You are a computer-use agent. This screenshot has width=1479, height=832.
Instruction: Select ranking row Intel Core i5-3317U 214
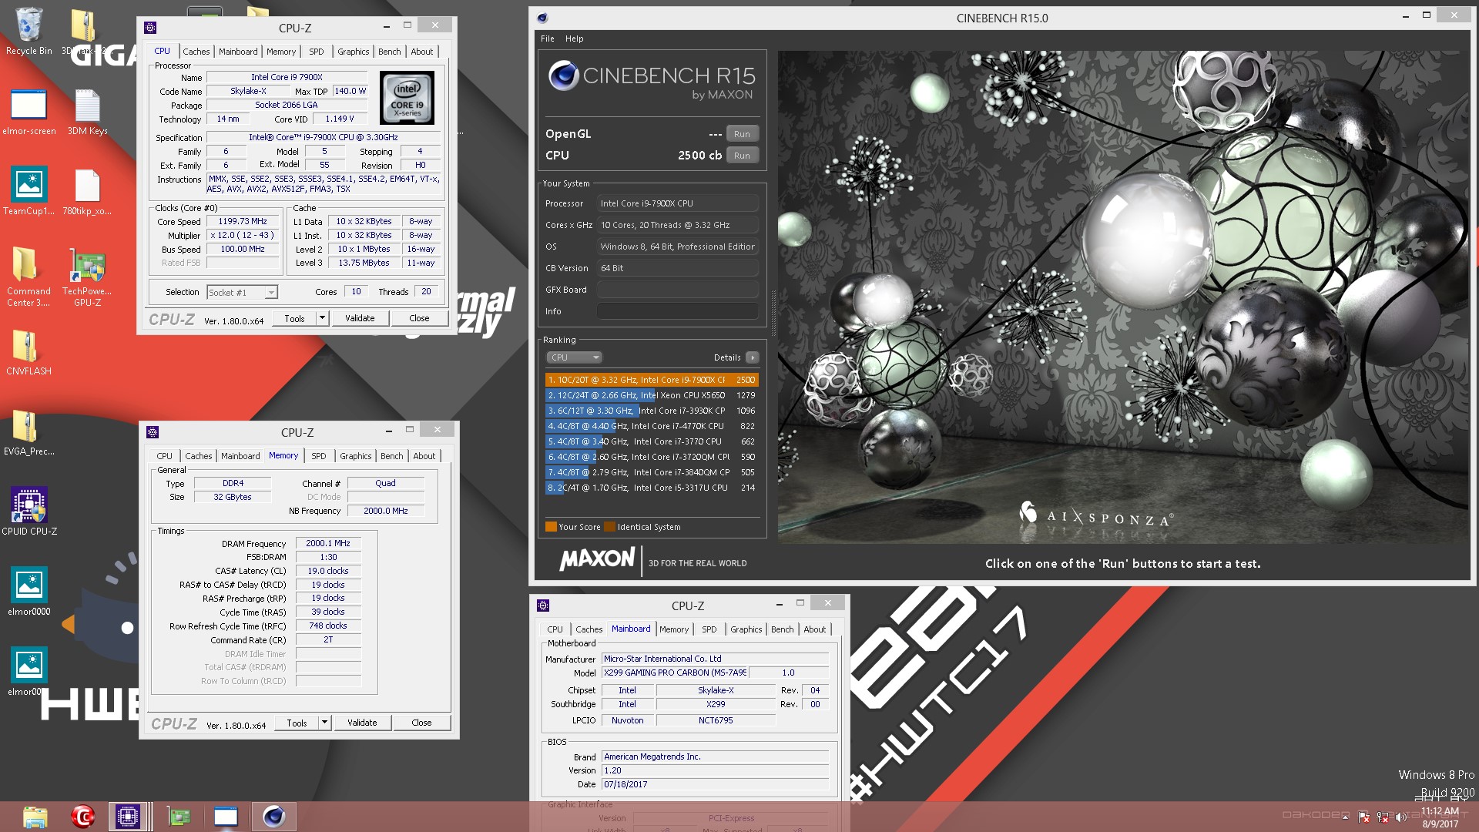click(x=652, y=488)
